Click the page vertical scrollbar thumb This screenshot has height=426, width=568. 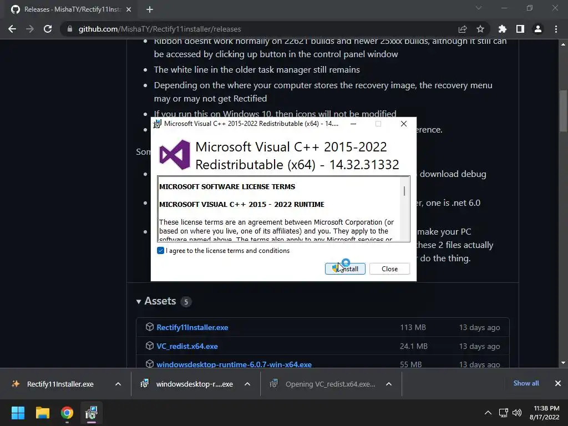tap(563, 111)
